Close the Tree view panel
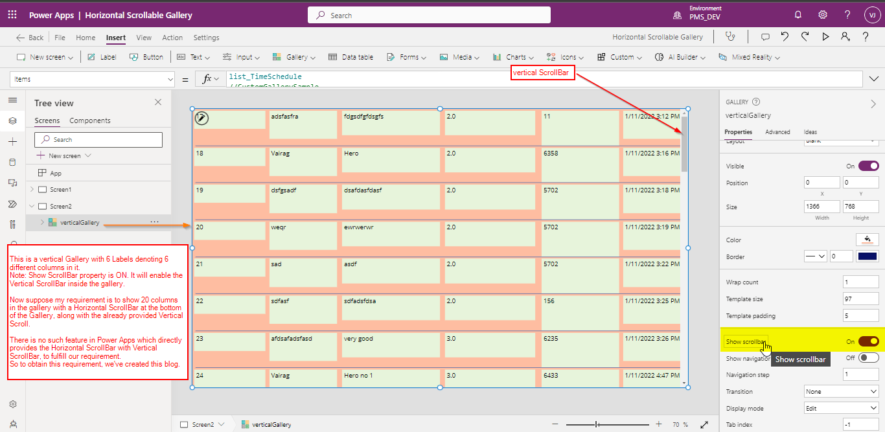885x432 pixels. tap(158, 102)
